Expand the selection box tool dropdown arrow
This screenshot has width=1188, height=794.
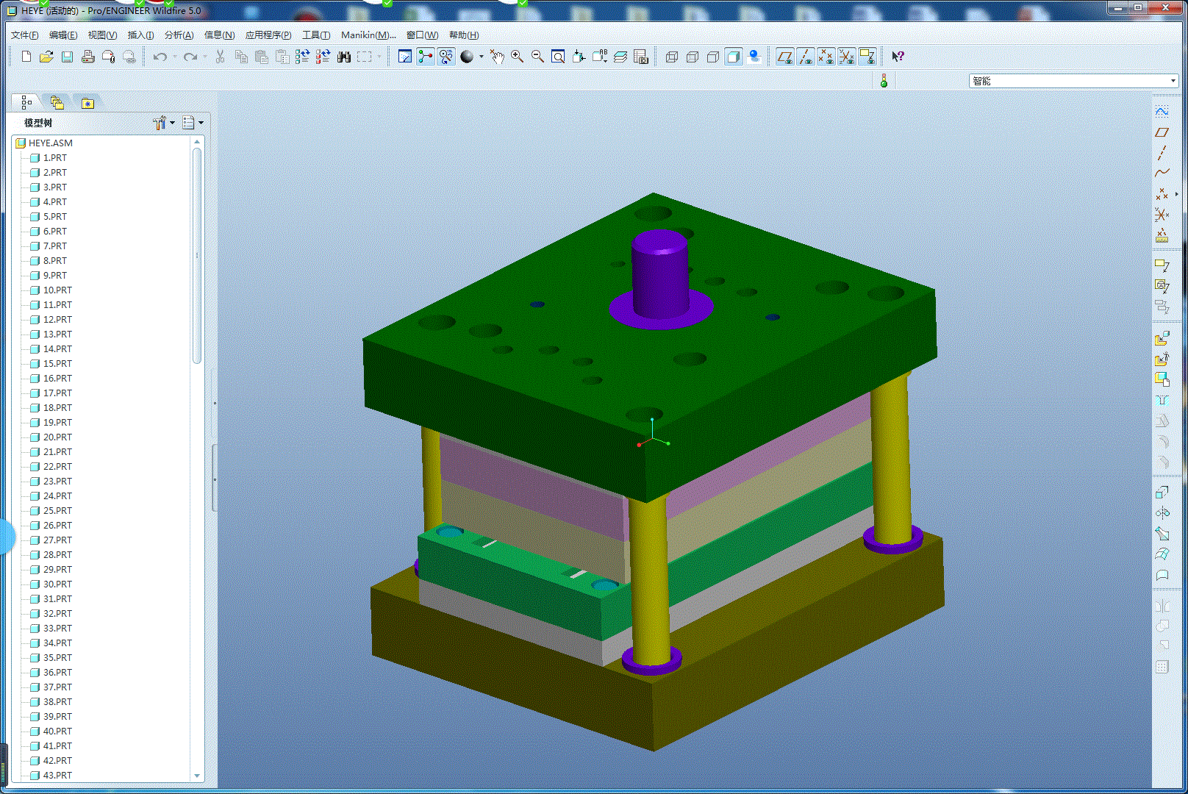coord(379,57)
